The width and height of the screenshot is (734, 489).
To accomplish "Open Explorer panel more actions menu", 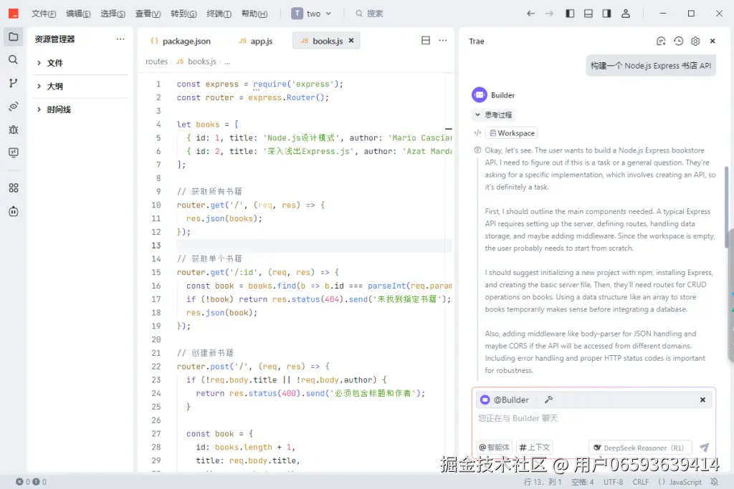I will 120,39.
